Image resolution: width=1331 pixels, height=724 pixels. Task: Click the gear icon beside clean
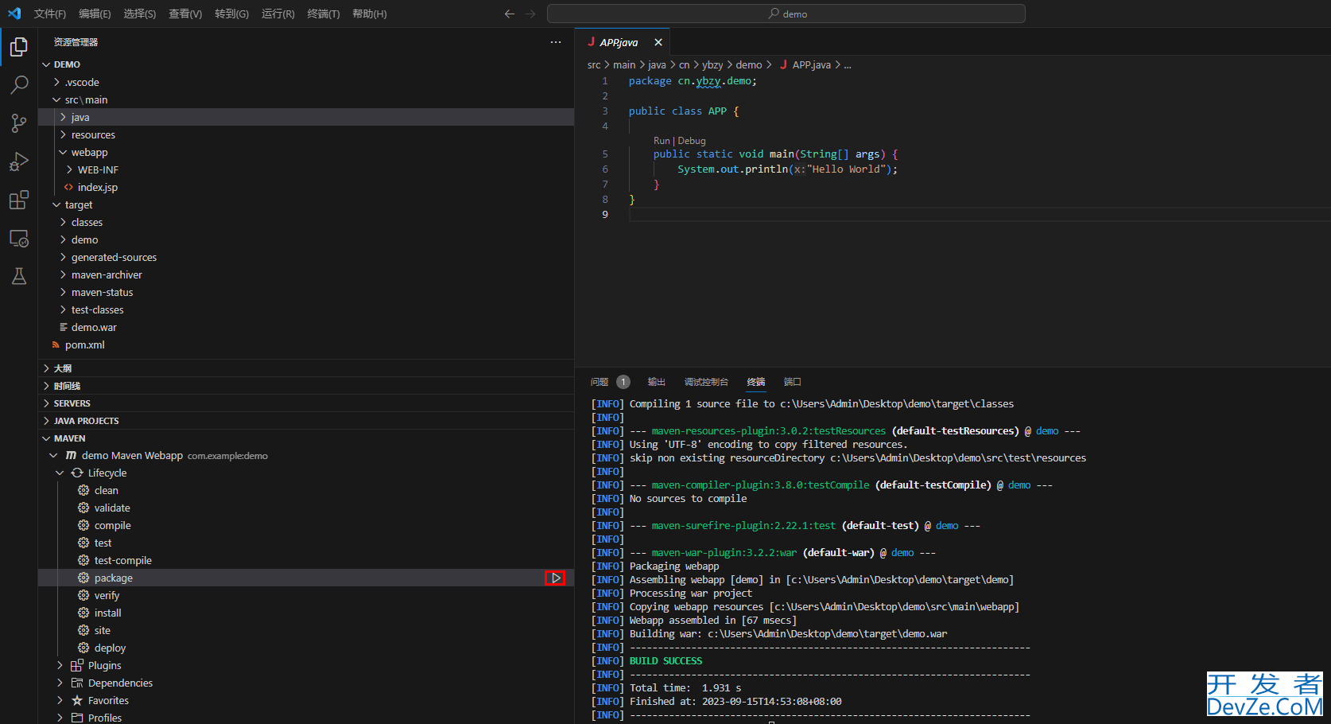coord(83,490)
